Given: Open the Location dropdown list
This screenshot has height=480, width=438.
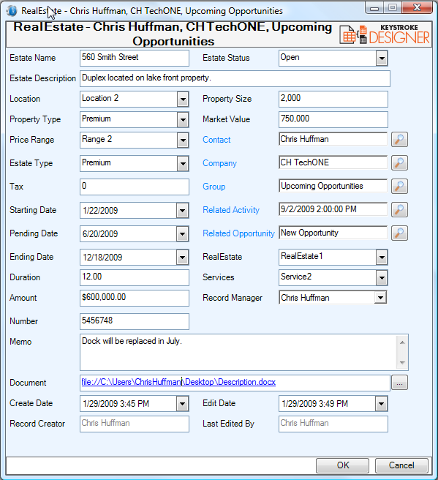Looking at the screenshot, I should pos(183,100).
